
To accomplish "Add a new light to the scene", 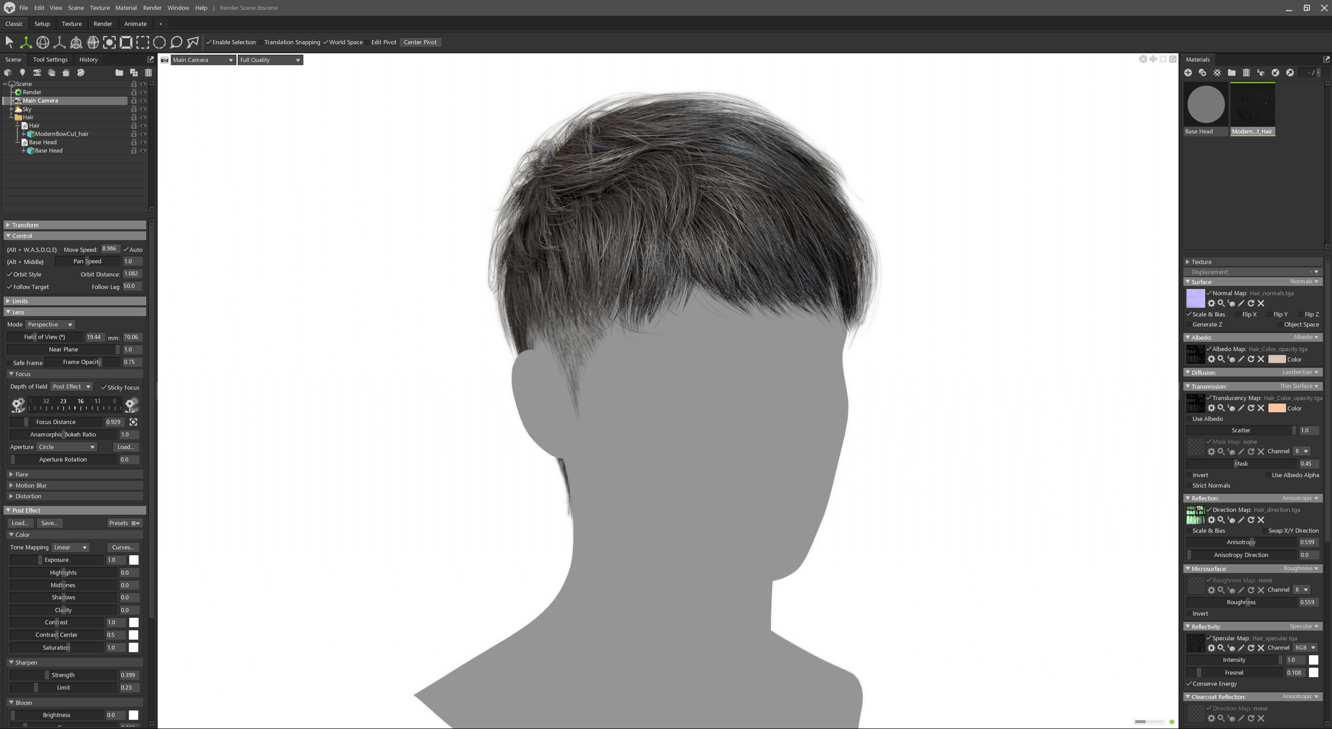I will (x=22, y=73).
